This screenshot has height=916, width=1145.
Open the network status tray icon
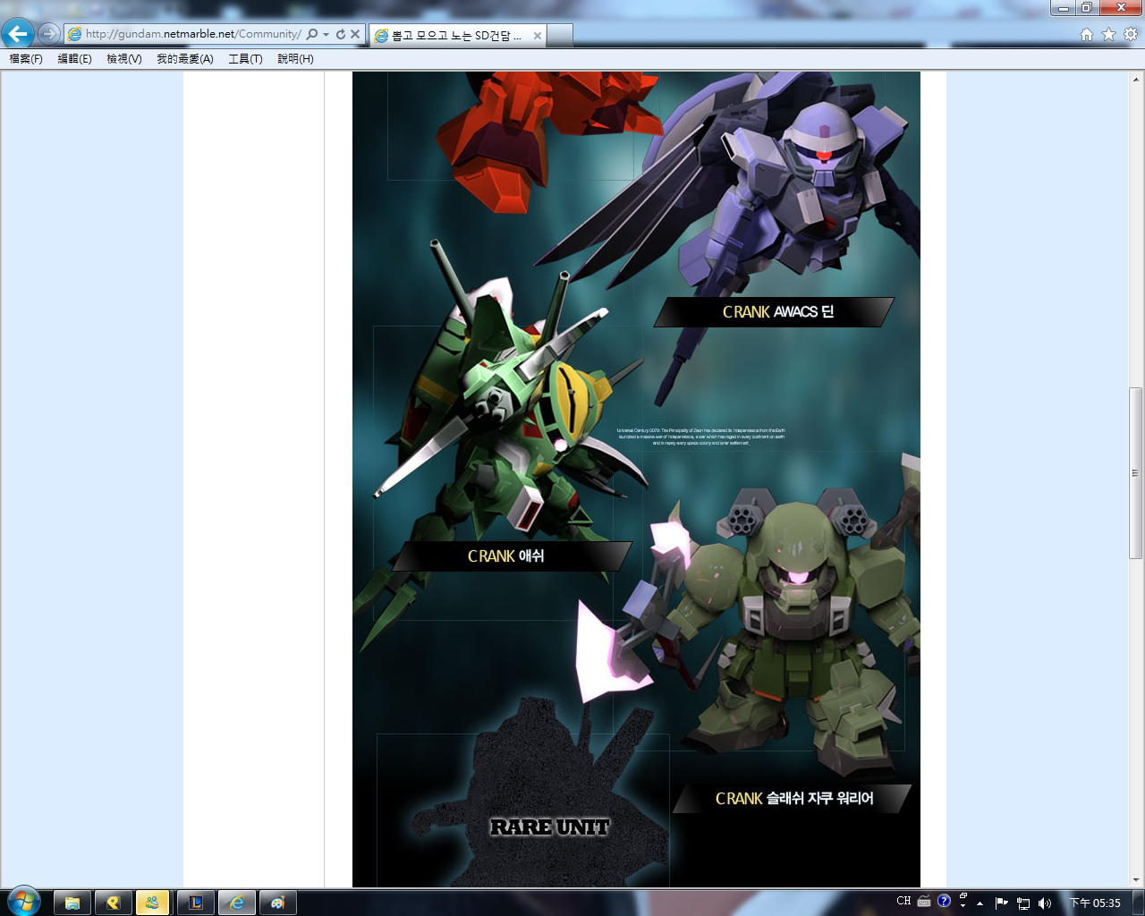point(1023,903)
